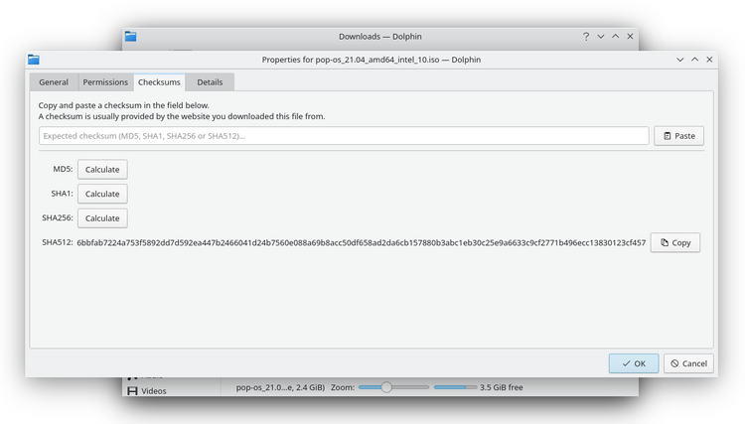This screenshot has height=424, width=745.
Task: Click the expected checksum input field
Action: 344,136
